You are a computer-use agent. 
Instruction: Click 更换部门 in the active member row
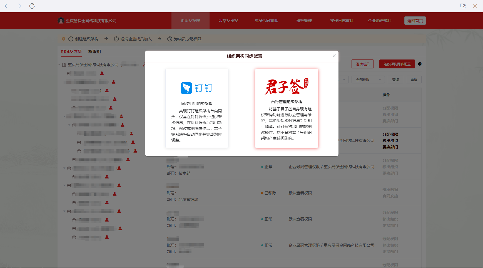tap(390, 147)
